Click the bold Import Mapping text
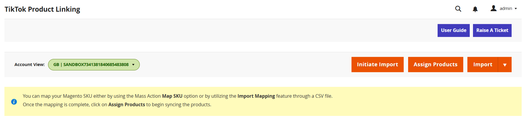Image resolution: width=524 pixels, height=118 pixels. (256, 96)
